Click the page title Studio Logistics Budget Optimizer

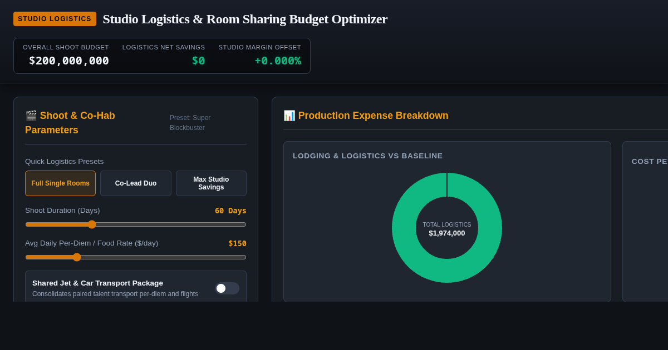click(245, 19)
